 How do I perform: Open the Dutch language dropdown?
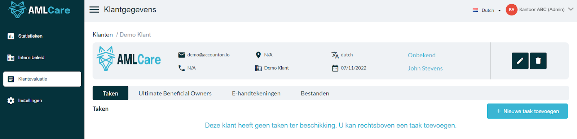click(x=487, y=10)
